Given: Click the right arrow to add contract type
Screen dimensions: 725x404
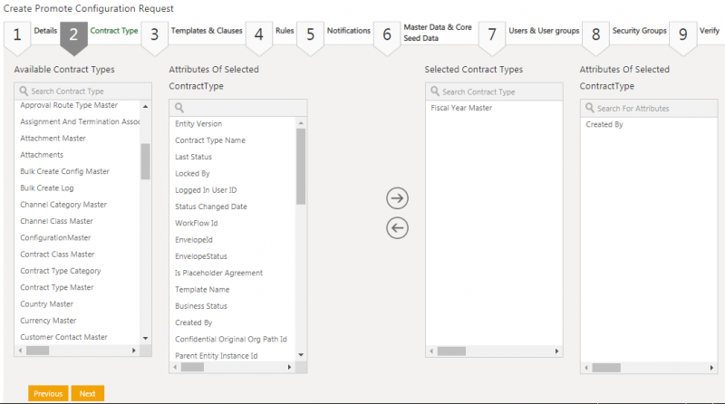Looking at the screenshot, I should (x=397, y=198).
